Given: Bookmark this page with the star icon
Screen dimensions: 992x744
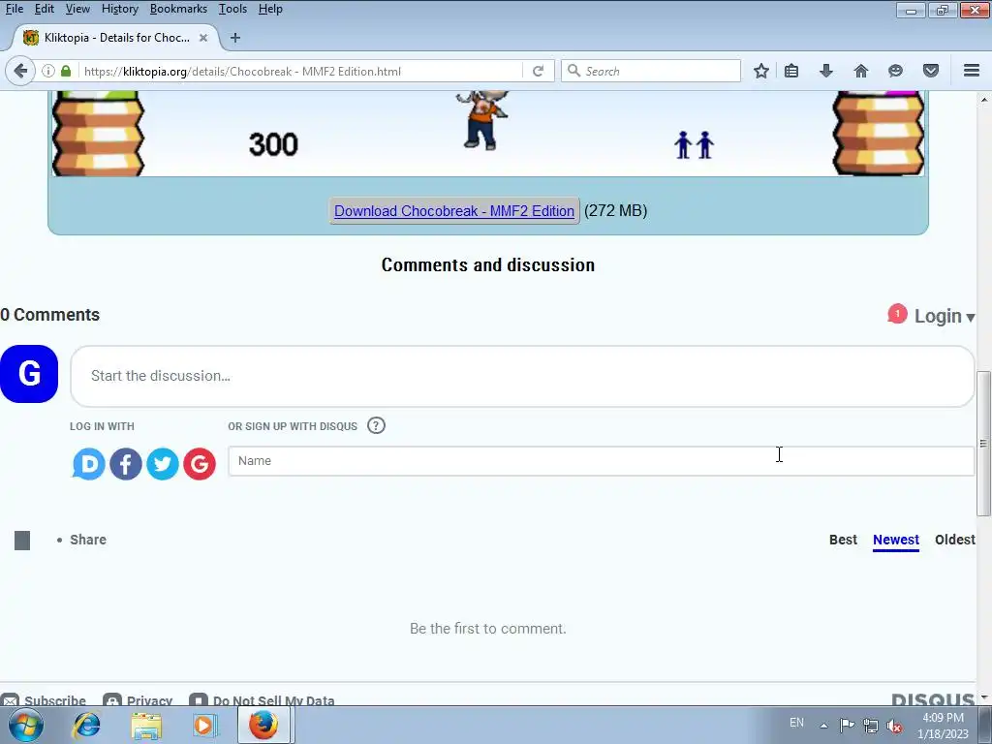Looking at the screenshot, I should (761, 71).
